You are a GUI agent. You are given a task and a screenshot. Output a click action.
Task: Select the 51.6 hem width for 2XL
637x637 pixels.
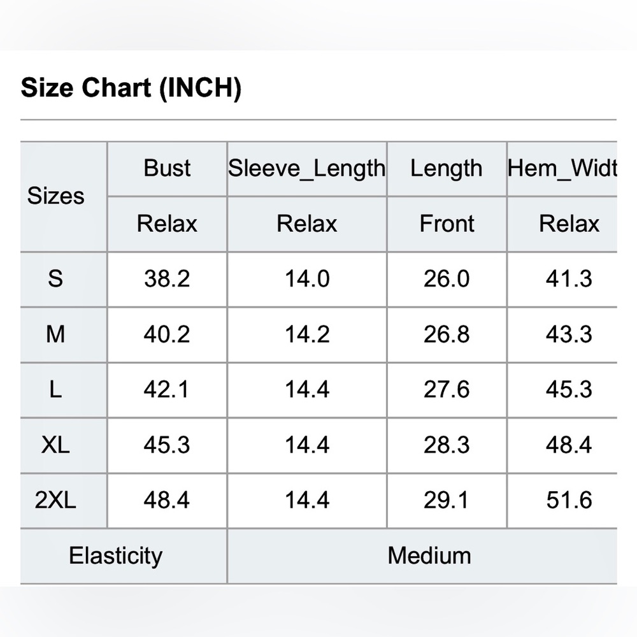click(569, 499)
